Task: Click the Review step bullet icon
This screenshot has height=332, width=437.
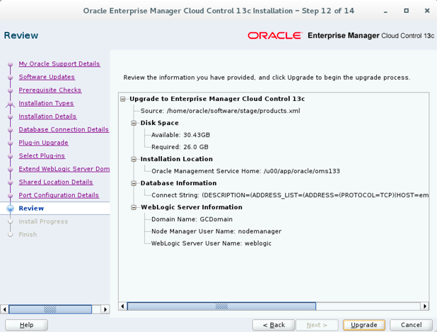Action: point(11,208)
